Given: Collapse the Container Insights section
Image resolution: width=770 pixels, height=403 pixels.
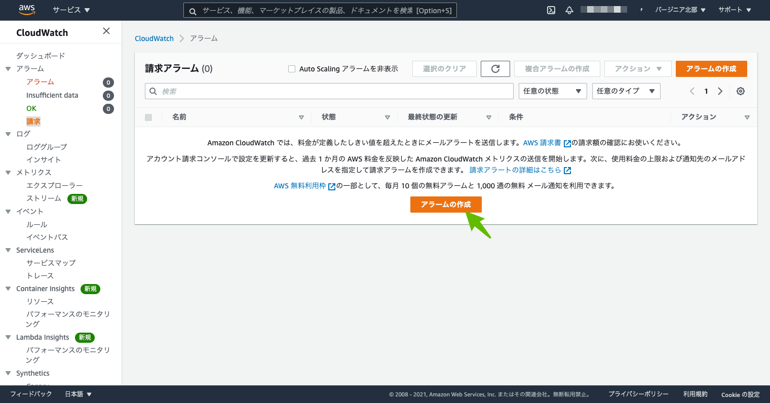Looking at the screenshot, I should (x=8, y=289).
